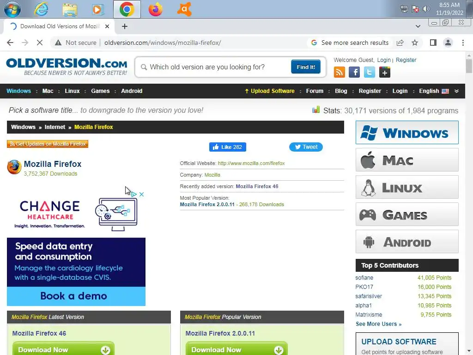The width and height of the screenshot is (473, 355).
Task: Open Windows Media Player taskbar icon
Action: point(98,9)
